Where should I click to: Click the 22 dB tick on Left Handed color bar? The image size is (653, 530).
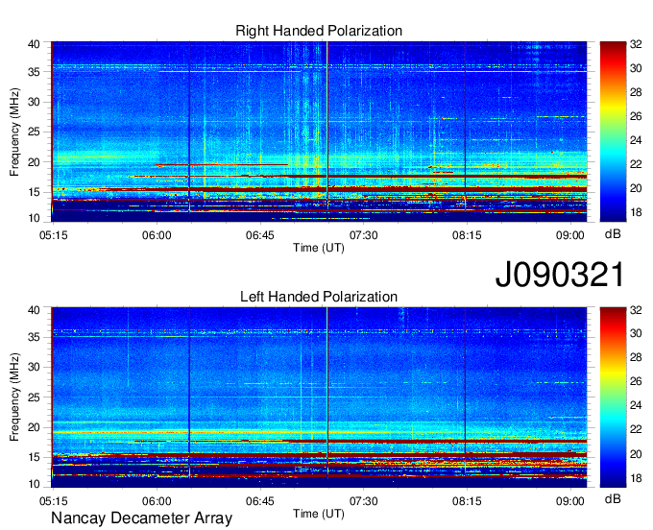pyautogui.click(x=636, y=429)
